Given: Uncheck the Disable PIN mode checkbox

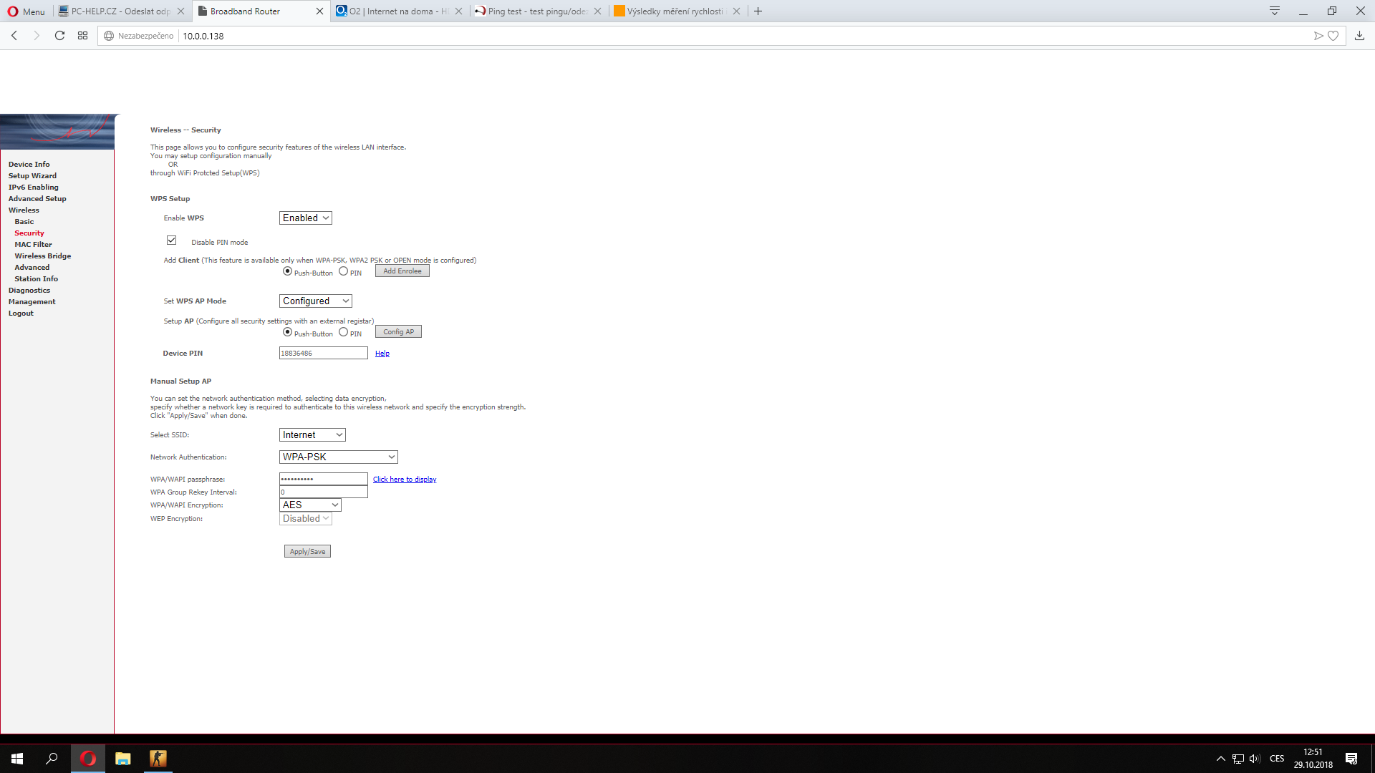Looking at the screenshot, I should 172,240.
